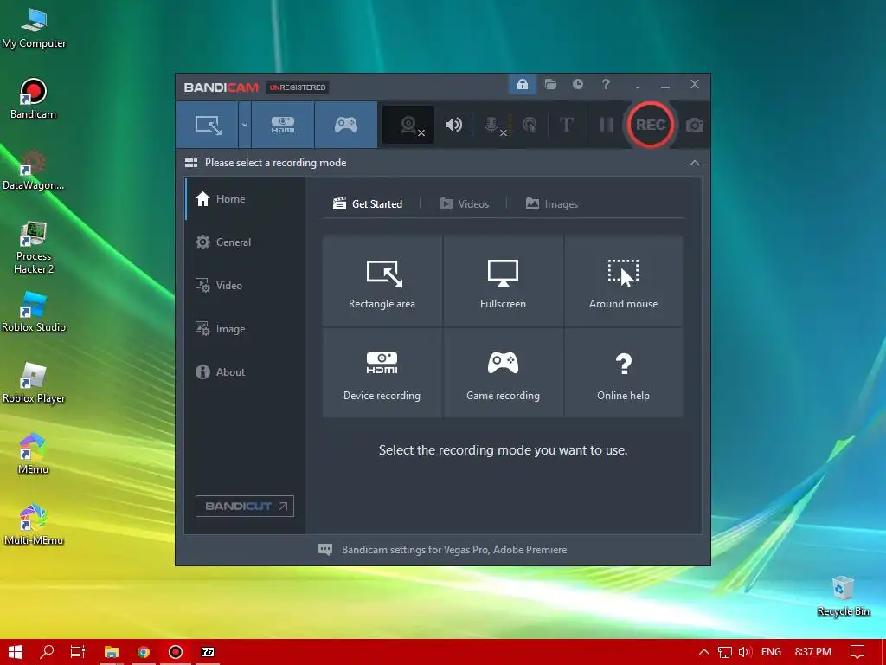Viewport: 886px width, 665px height.
Task: Click the grid icon beside recording mode prompt
Action: [x=191, y=163]
